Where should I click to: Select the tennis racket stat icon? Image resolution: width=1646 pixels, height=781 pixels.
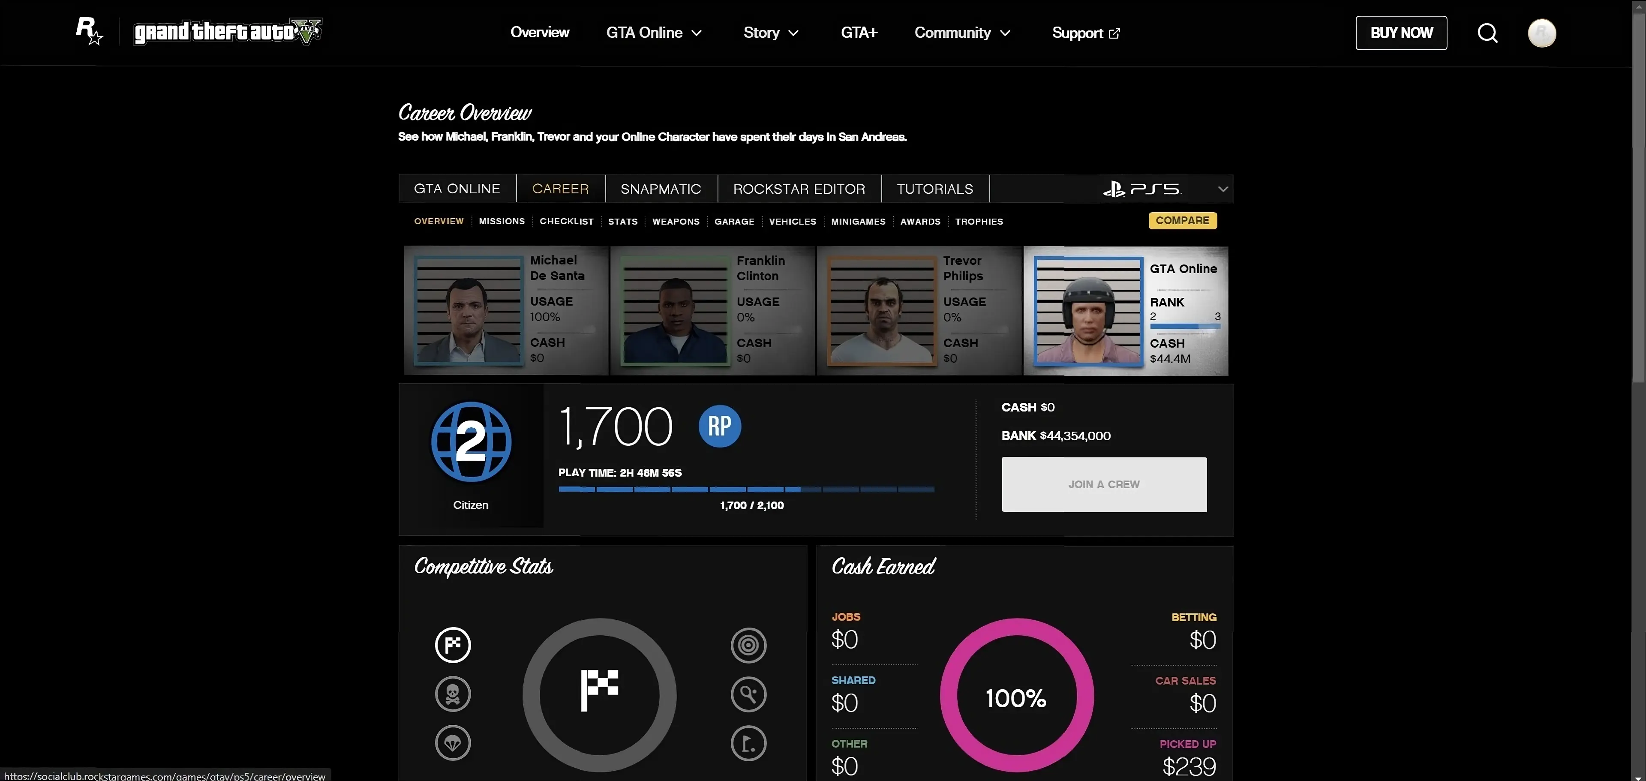point(748,694)
